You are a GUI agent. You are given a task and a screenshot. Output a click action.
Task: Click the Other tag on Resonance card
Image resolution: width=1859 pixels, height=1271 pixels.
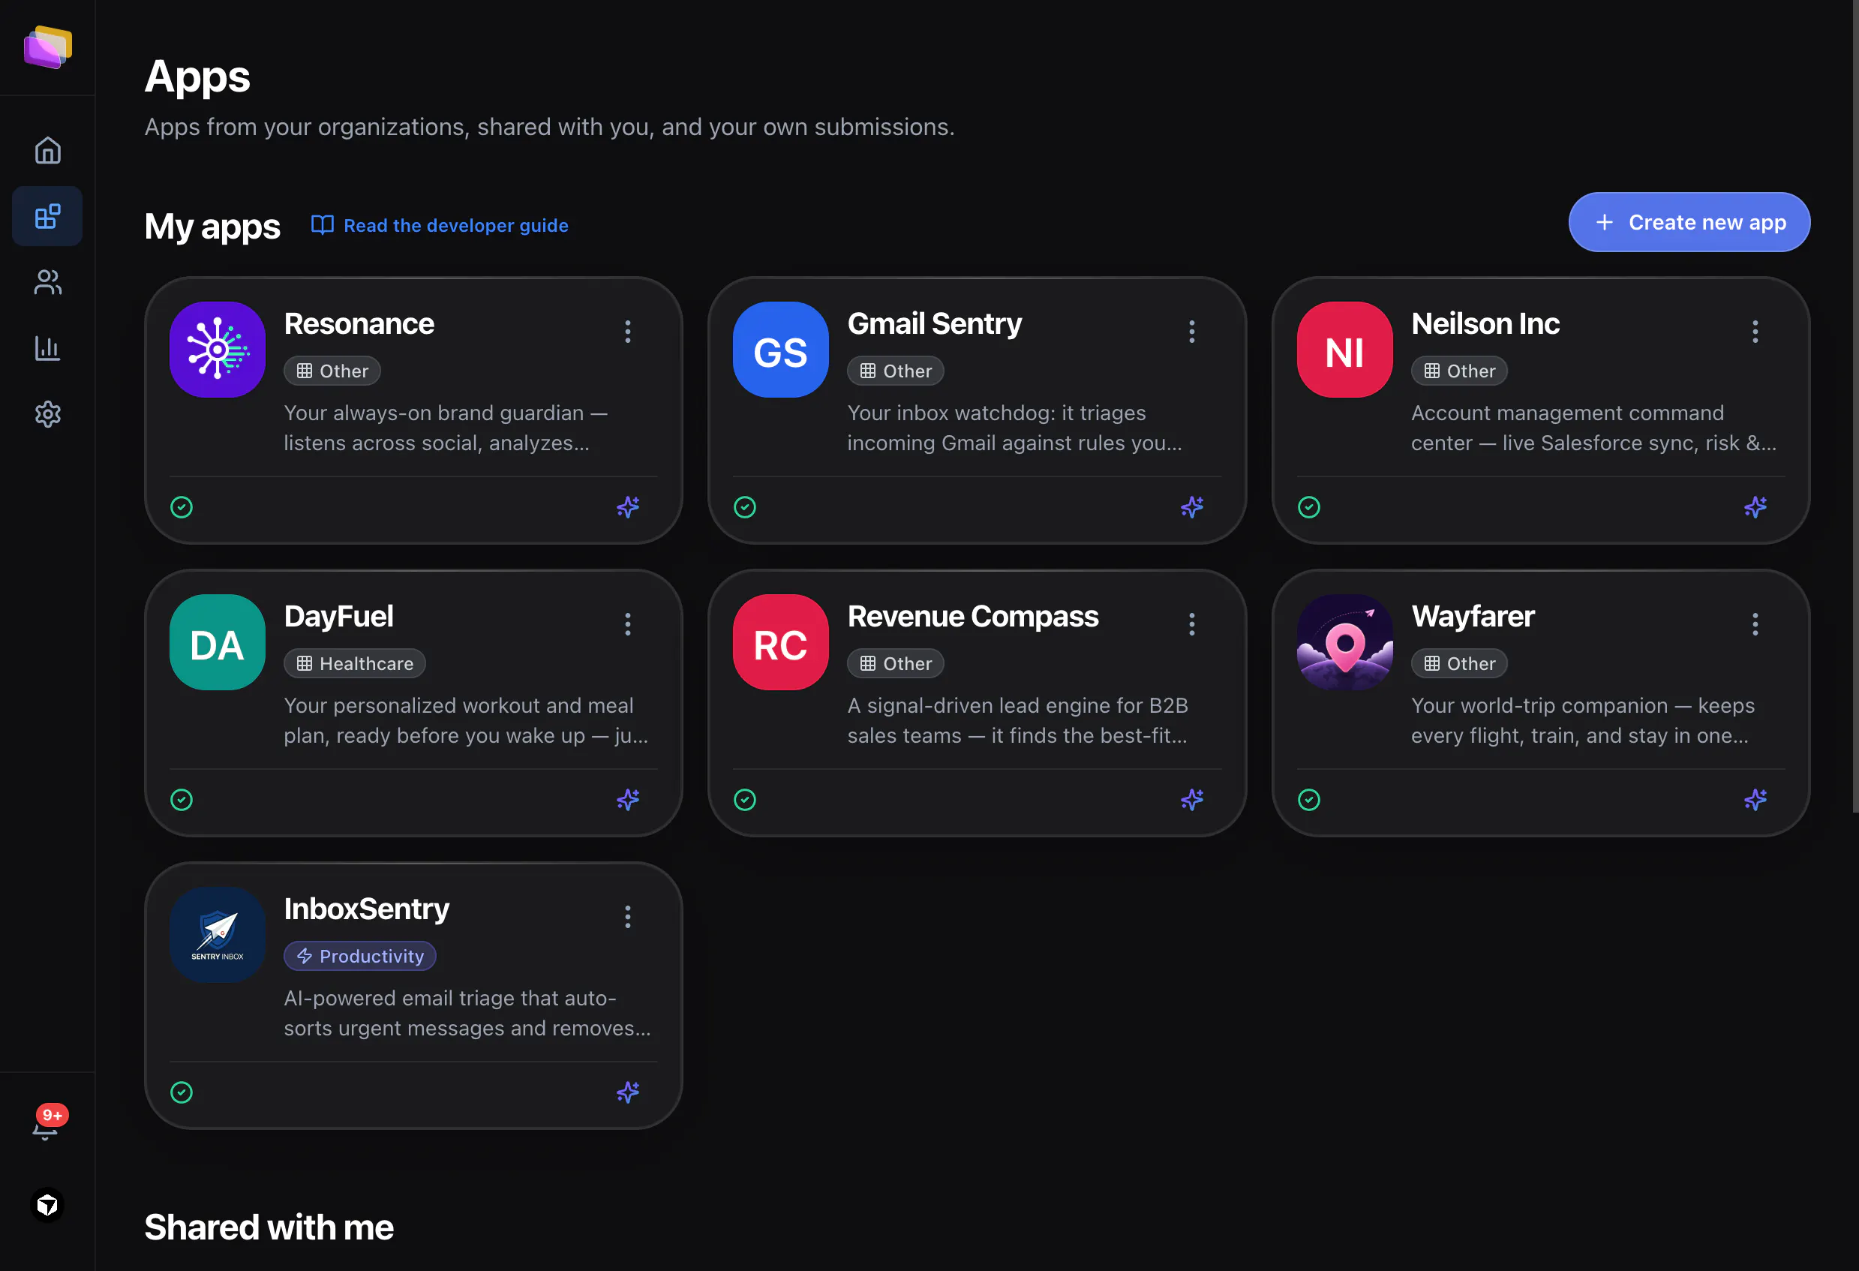coord(332,371)
